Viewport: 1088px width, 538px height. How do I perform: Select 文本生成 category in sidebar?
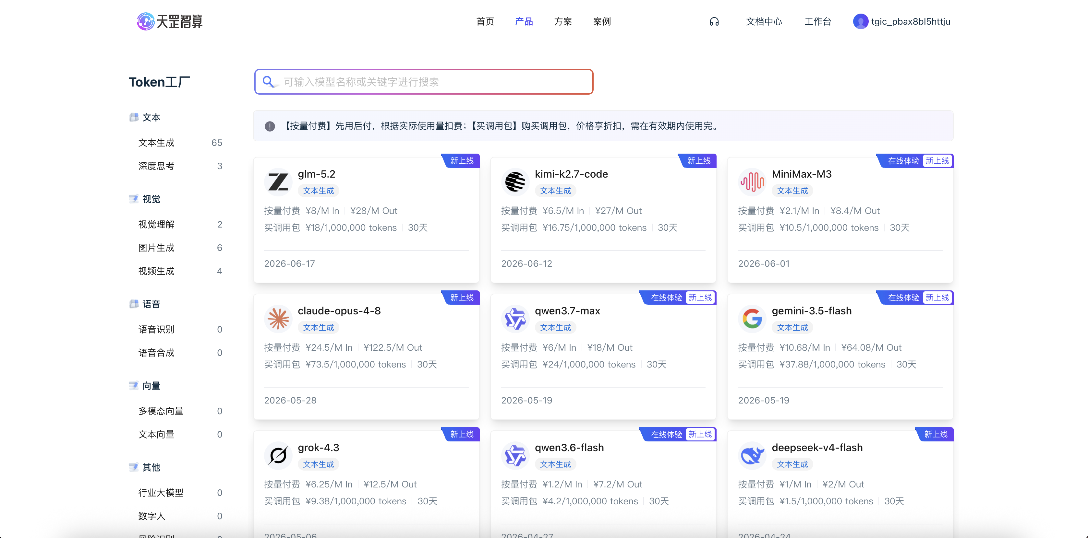(x=180, y=143)
